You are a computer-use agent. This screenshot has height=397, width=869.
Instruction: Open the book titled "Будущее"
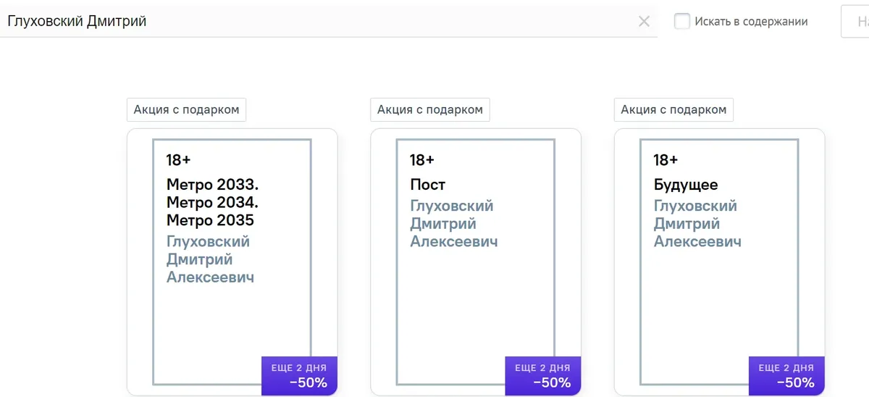pyautogui.click(x=685, y=185)
